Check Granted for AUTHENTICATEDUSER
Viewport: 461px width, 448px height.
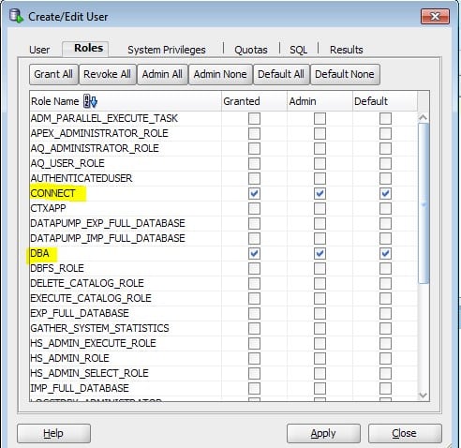[x=254, y=178]
